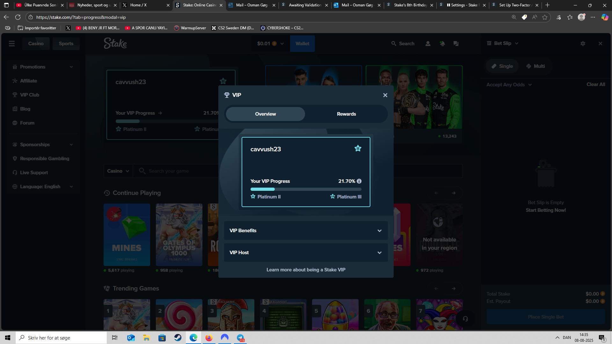This screenshot has height=344, width=612.
Task: Click the VIP progress bar in modal
Action: click(x=306, y=189)
